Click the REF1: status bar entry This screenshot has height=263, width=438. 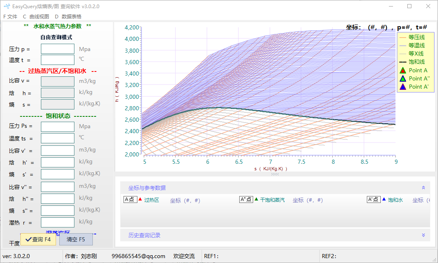click(211, 256)
